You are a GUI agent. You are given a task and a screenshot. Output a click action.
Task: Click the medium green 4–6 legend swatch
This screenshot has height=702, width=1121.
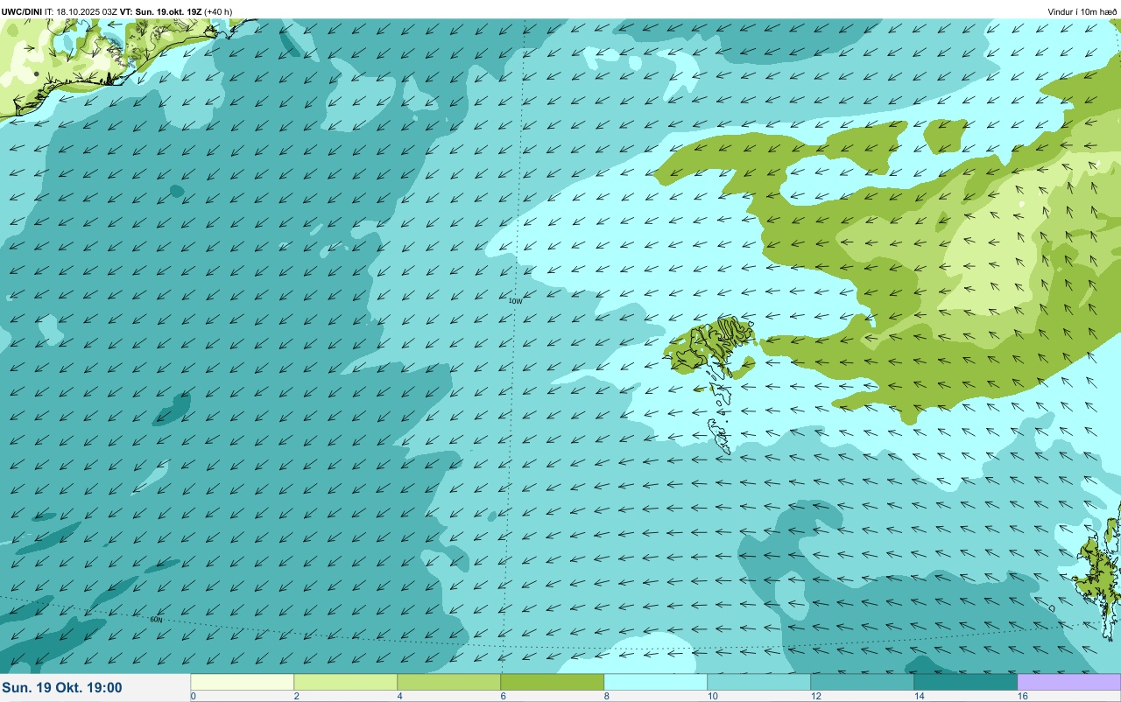(x=449, y=682)
